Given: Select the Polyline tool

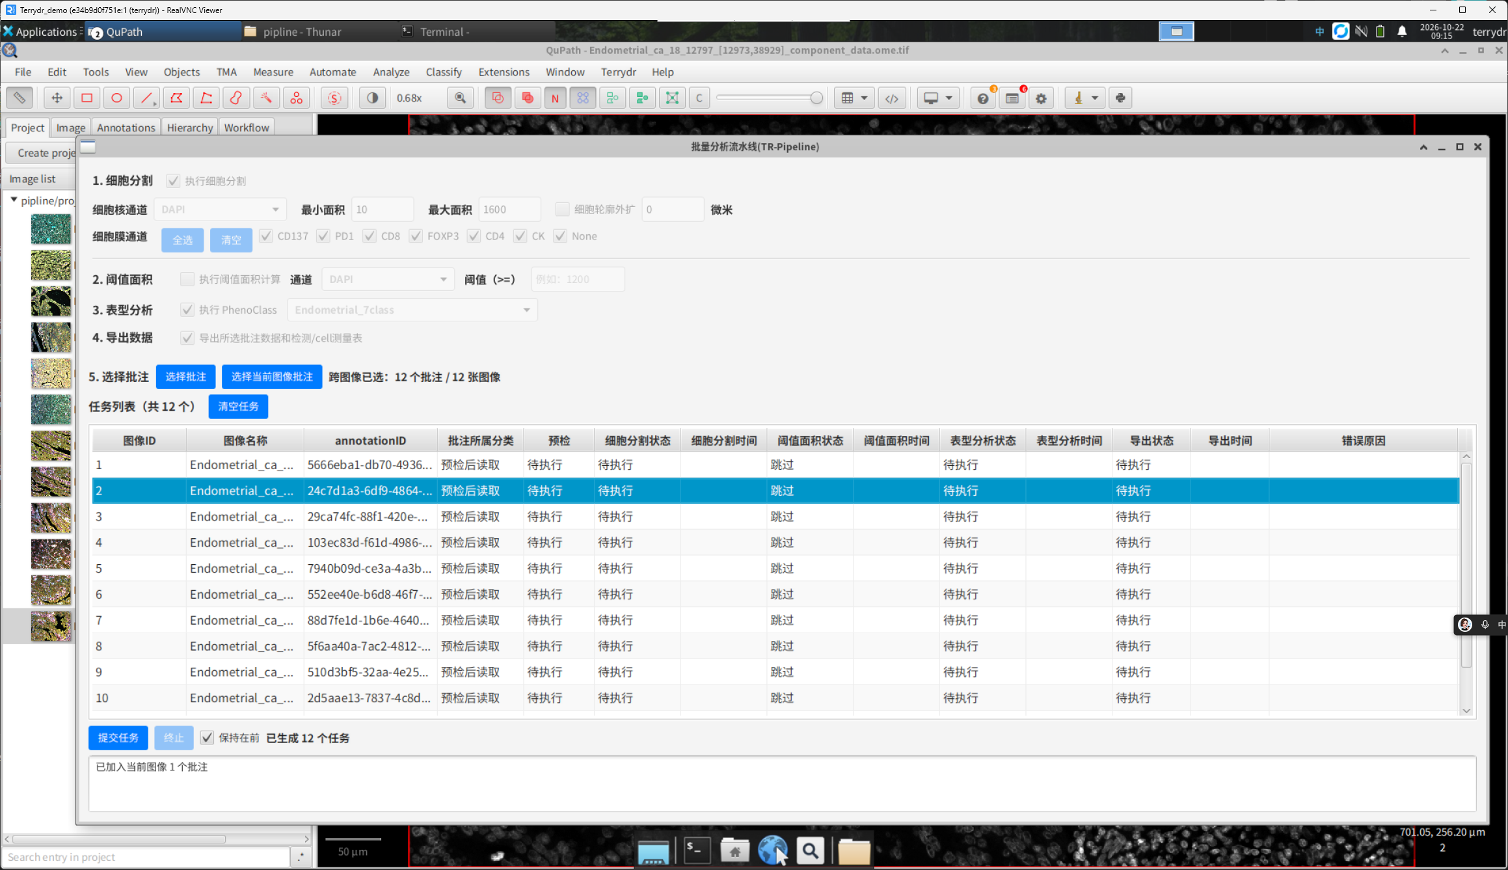Looking at the screenshot, I should (x=206, y=98).
